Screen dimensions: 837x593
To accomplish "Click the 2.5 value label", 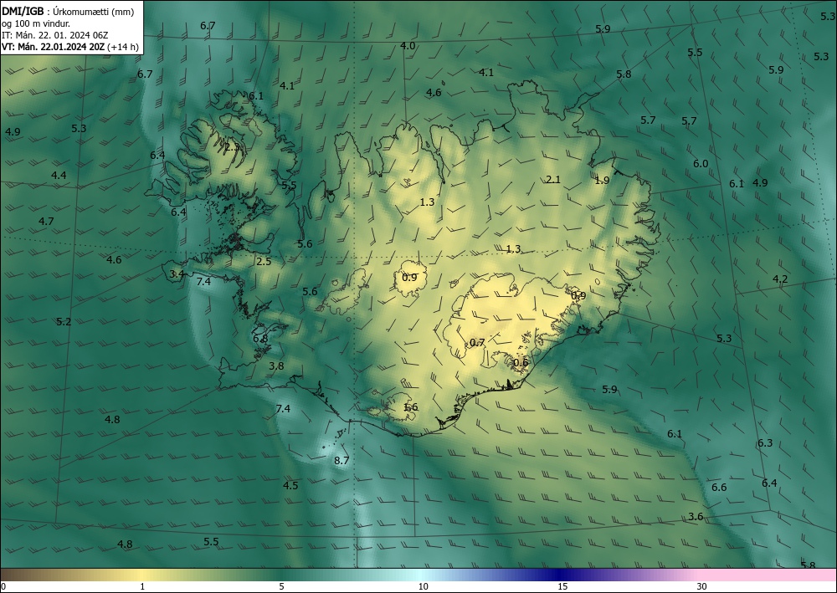I will point(264,261).
